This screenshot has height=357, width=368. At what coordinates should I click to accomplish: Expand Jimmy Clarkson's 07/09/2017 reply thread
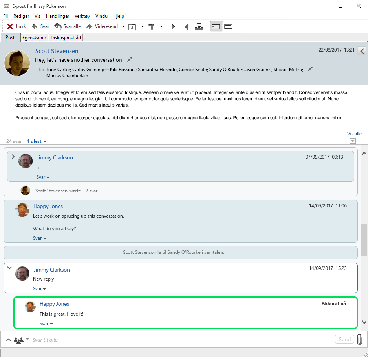point(13,157)
